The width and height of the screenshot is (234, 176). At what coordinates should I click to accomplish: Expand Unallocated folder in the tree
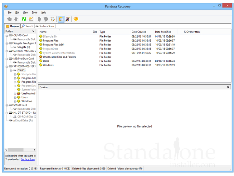click(x=15, y=94)
